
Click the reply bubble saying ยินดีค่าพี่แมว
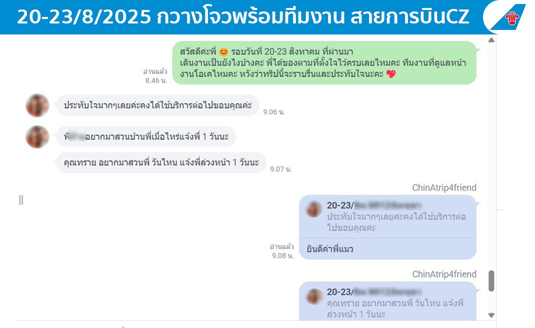click(387, 249)
